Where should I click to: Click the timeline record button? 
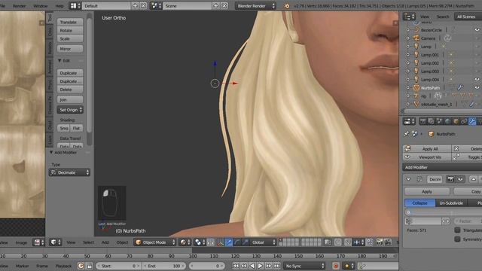[x=336, y=266]
